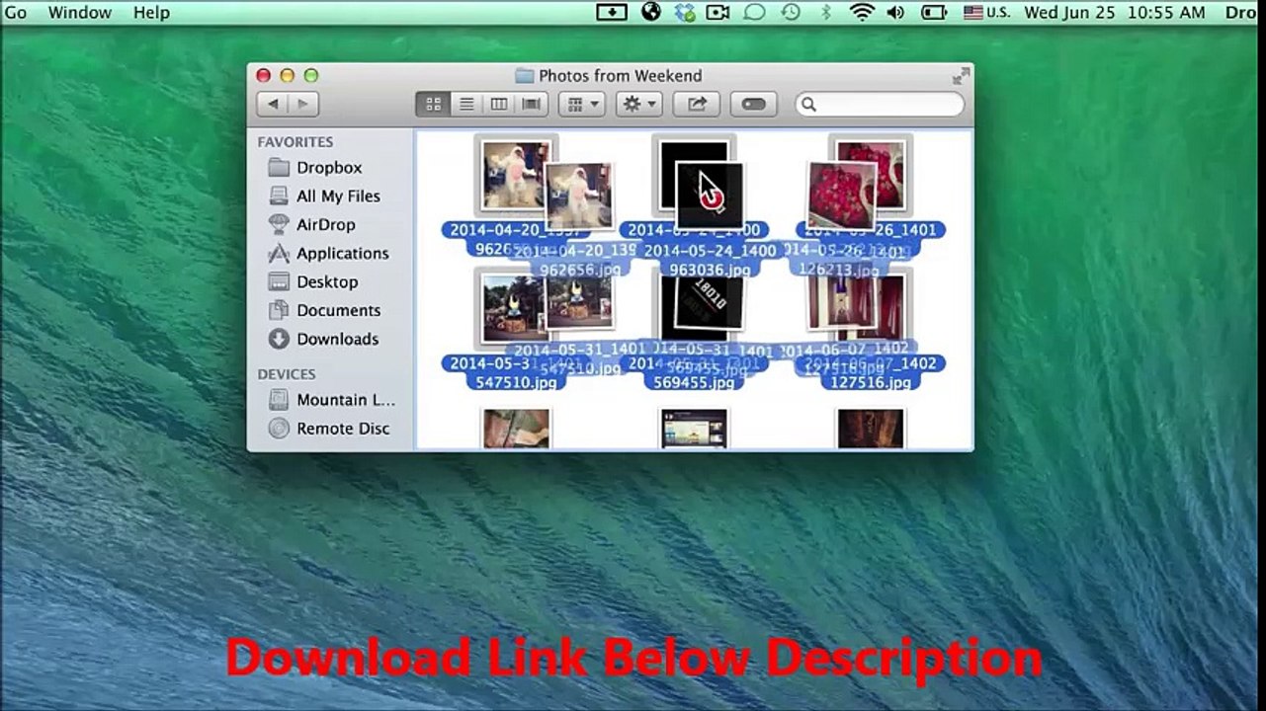Select the file label ending 963036.jpg
This screenshot has width=1266, height=711.
click(x=710, y=270)
